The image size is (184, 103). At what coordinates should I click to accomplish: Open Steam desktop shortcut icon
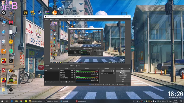[40, 13]
